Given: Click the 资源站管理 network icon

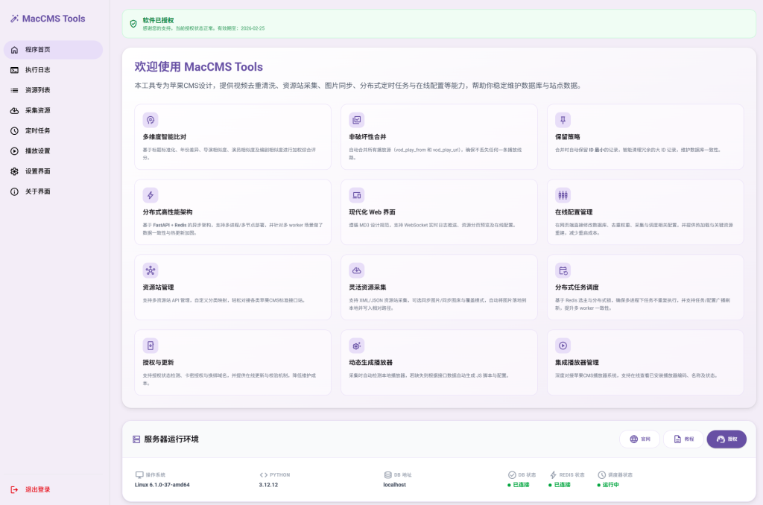Looking at the screenshot, I should click(151, 270).
